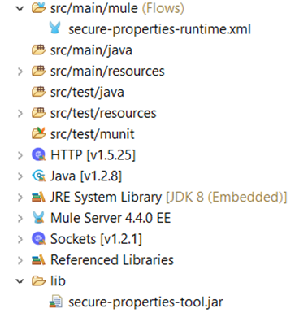Collapse the src/main/mule folder
This screenshot has height=313, width=308.
pyautogui.click(x=20, y=8)
